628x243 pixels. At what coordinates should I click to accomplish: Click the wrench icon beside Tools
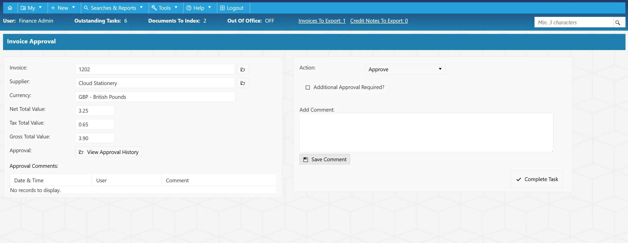pyautogui.click(x=154, y=8)
